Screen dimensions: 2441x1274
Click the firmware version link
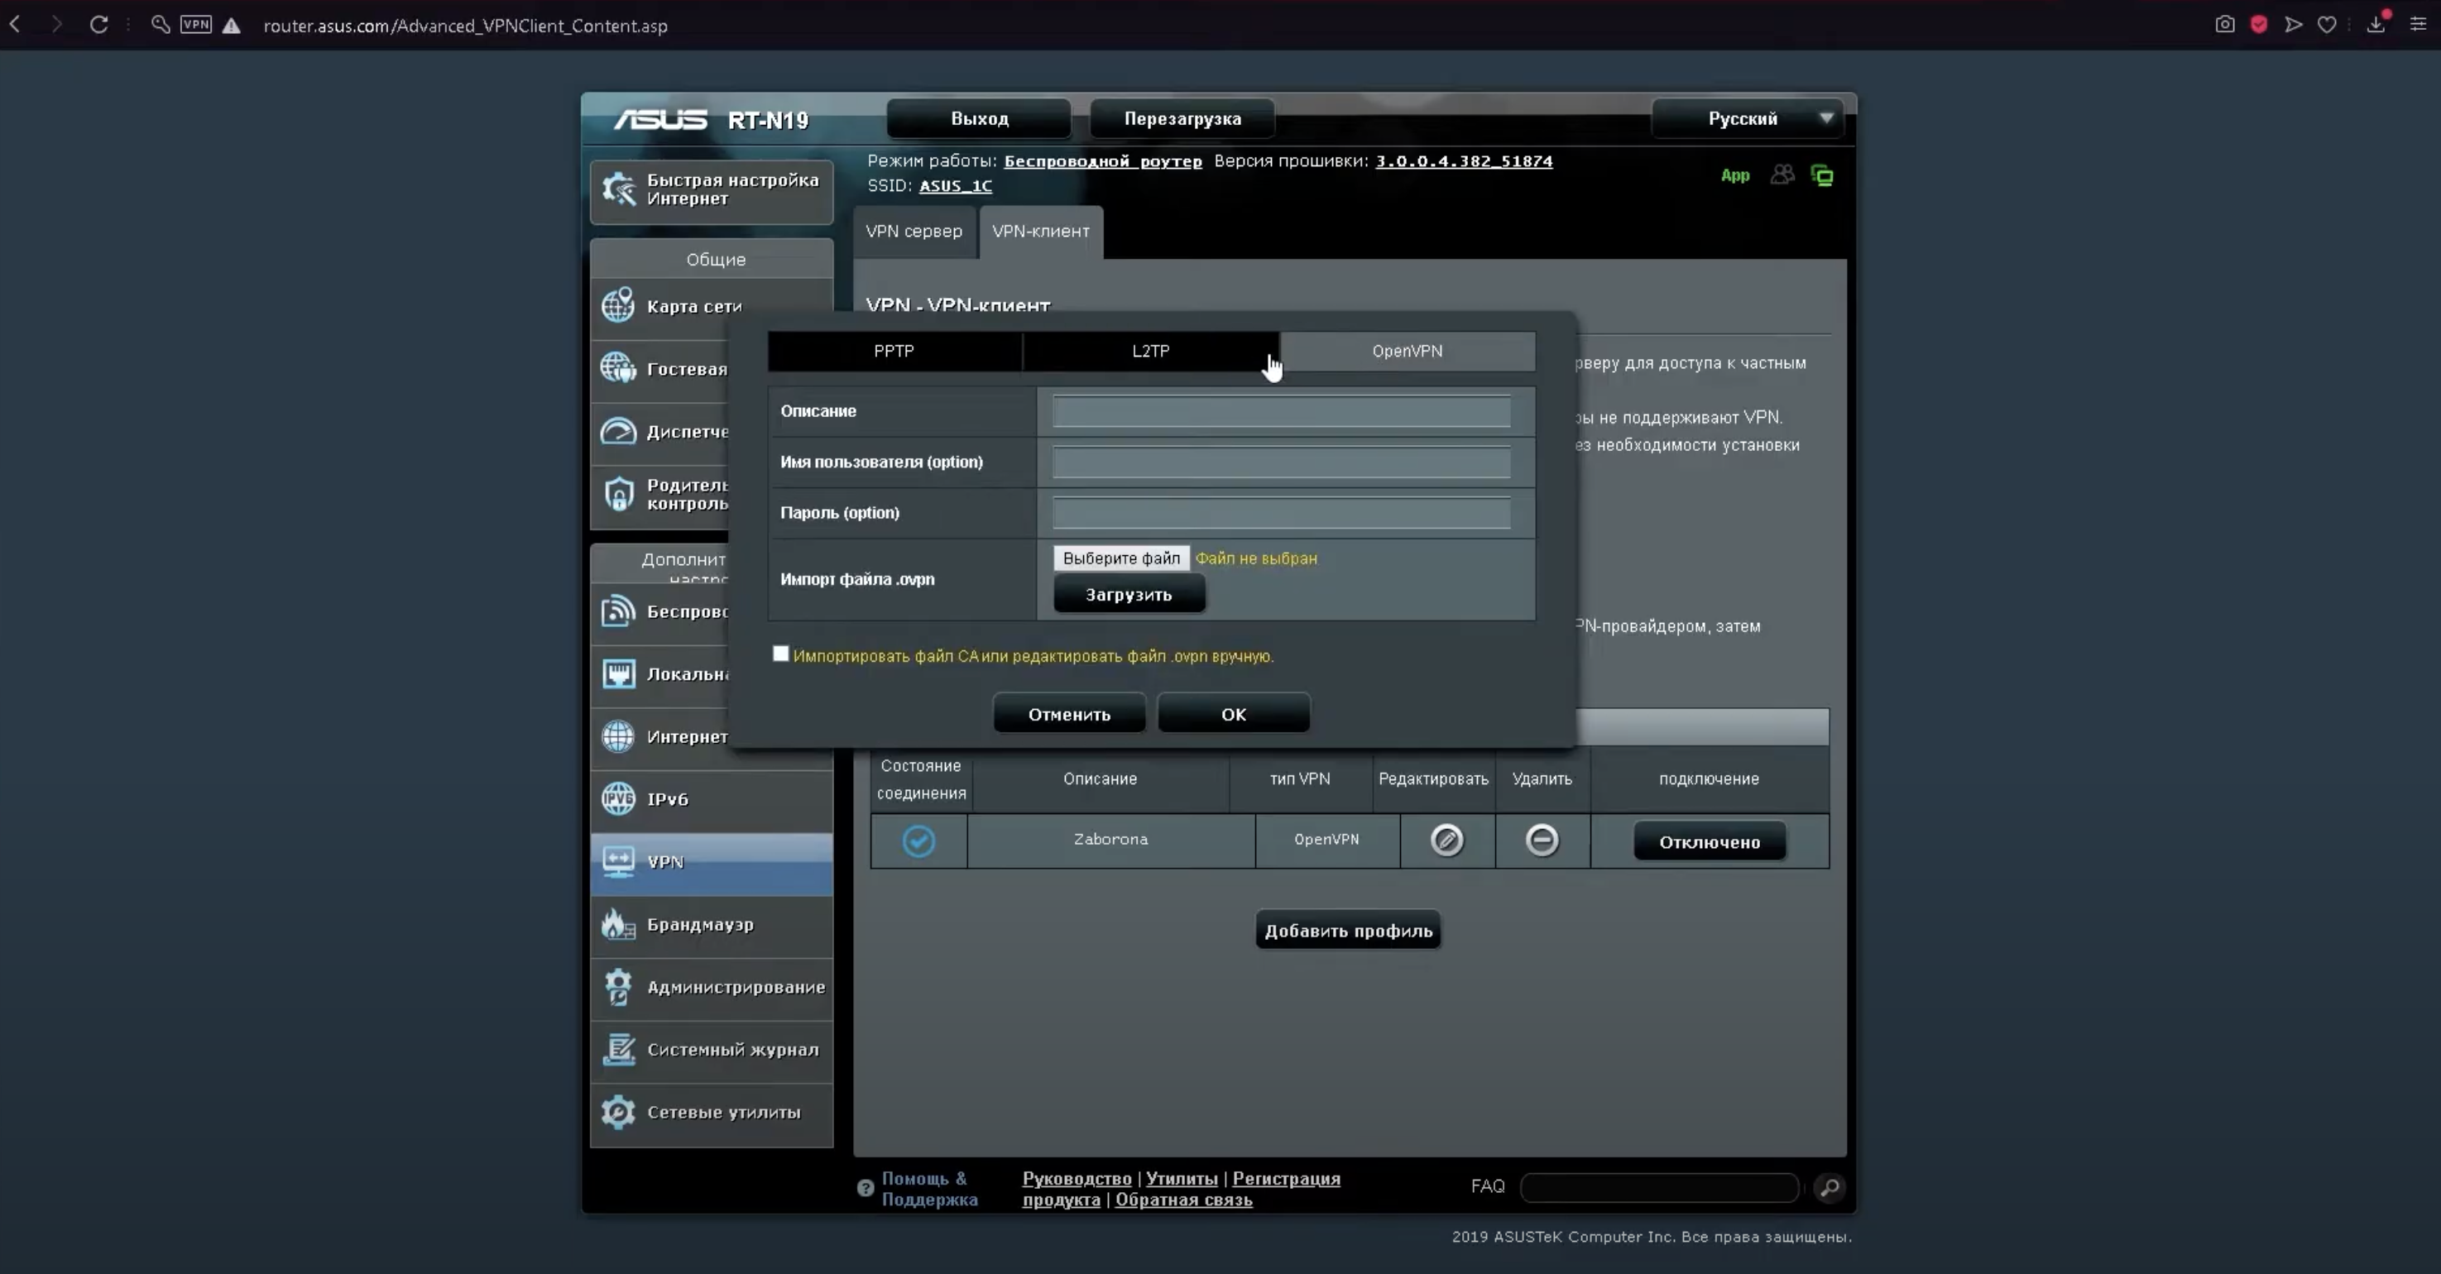[1463, 161]
